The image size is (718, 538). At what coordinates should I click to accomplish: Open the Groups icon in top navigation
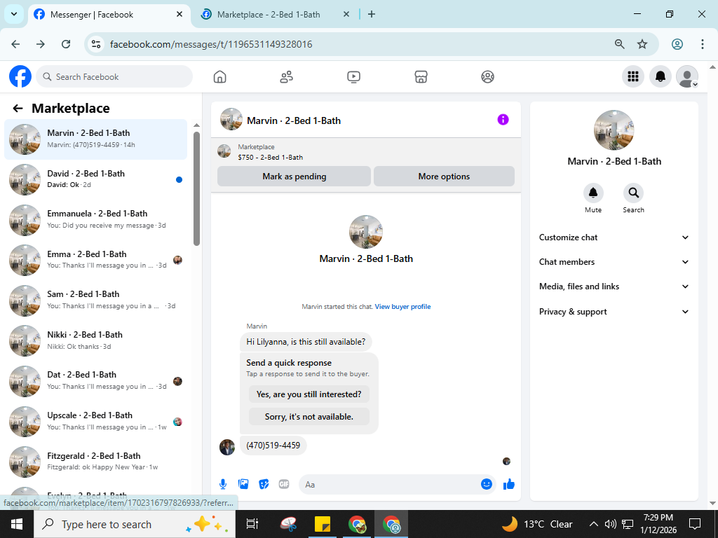[488, 77]
